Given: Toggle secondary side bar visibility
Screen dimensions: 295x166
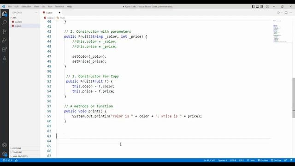Looking at the screenshot, I should pyautogui.click(x=261, y=6).
